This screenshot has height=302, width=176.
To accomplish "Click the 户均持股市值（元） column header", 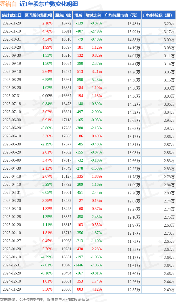I will (122, 15).
